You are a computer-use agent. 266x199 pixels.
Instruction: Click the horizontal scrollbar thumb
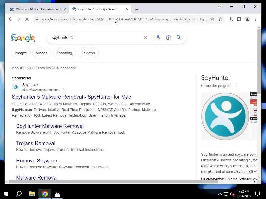tap(114, 182)
